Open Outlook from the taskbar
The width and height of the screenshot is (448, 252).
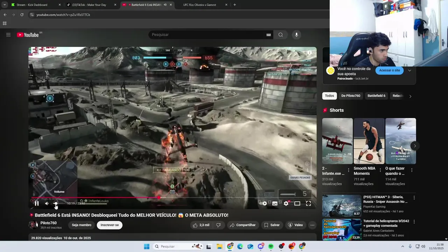[250, 246]
